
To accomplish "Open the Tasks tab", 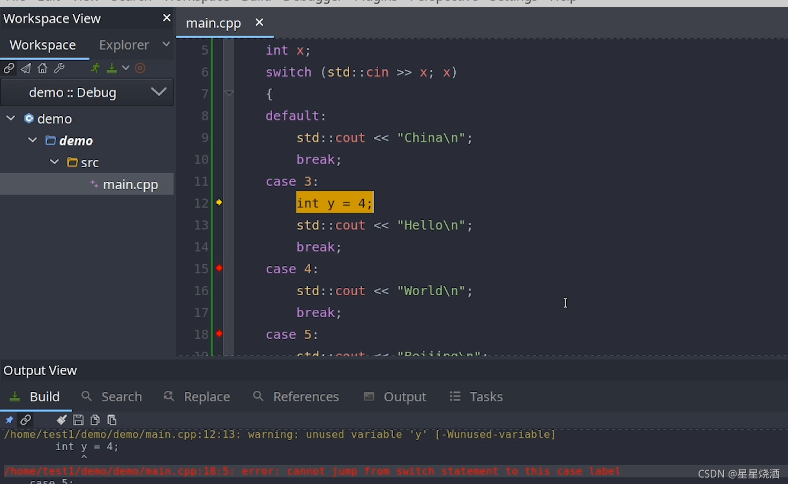I will click(476, 397).
